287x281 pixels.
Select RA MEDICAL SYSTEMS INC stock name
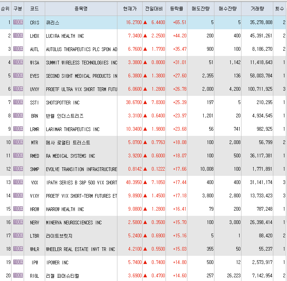70,156
